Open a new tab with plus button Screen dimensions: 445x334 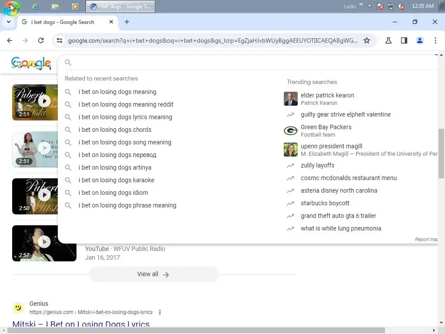[x=127, y=22]
